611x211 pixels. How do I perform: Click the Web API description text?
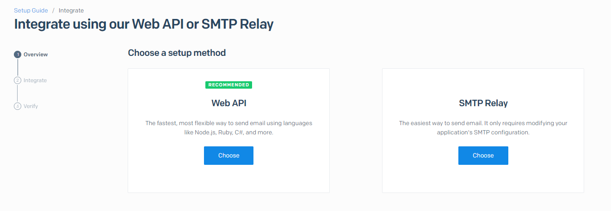pyautogui.click(x=229, y=128)
